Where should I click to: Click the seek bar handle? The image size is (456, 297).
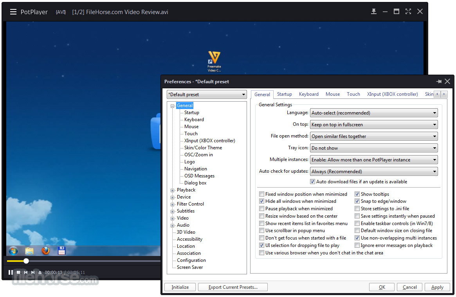[x=26, y=261]
